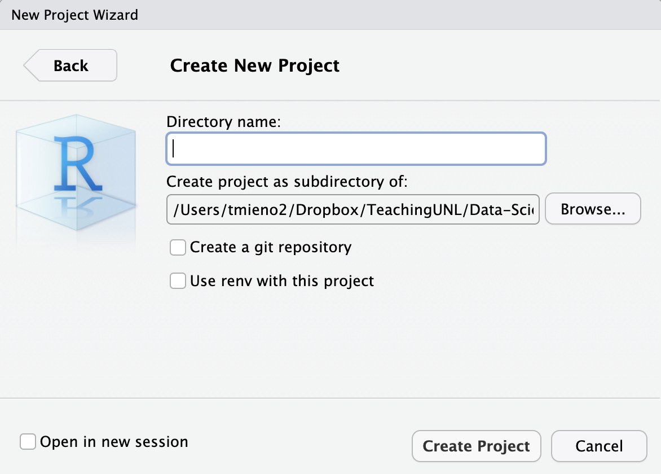Tick the Use renv checkbox
This screenshot has height=474, width=661.
tap(178, 280)
